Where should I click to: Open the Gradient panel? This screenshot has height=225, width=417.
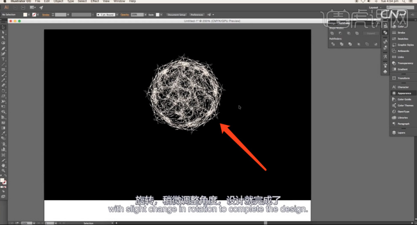403,69
